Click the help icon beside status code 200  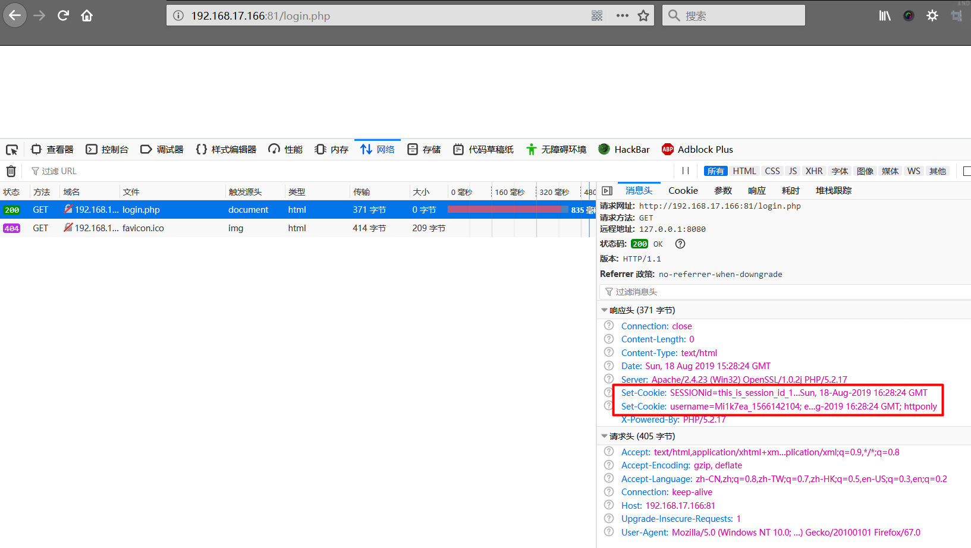pos(680,244)
